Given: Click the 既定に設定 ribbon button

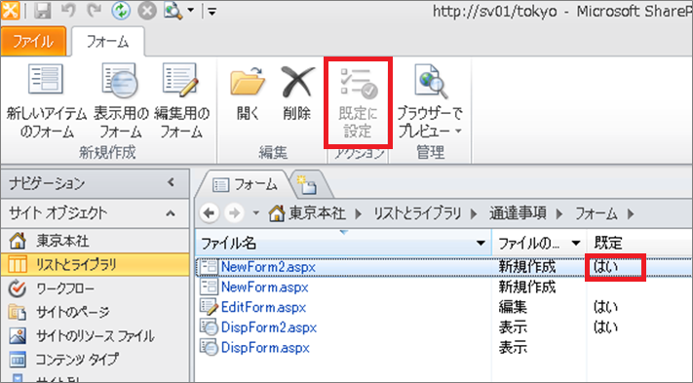Looking at the screenshot, I should [358, 102].
